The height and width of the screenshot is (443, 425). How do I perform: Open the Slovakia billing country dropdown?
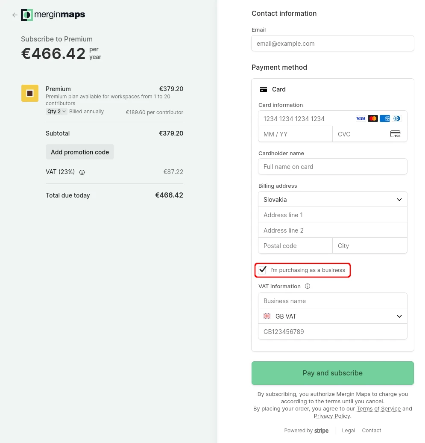333,199
